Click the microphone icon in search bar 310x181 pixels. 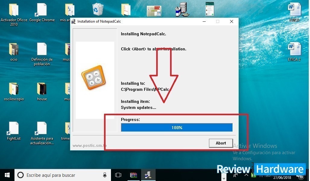pos(105,175)
